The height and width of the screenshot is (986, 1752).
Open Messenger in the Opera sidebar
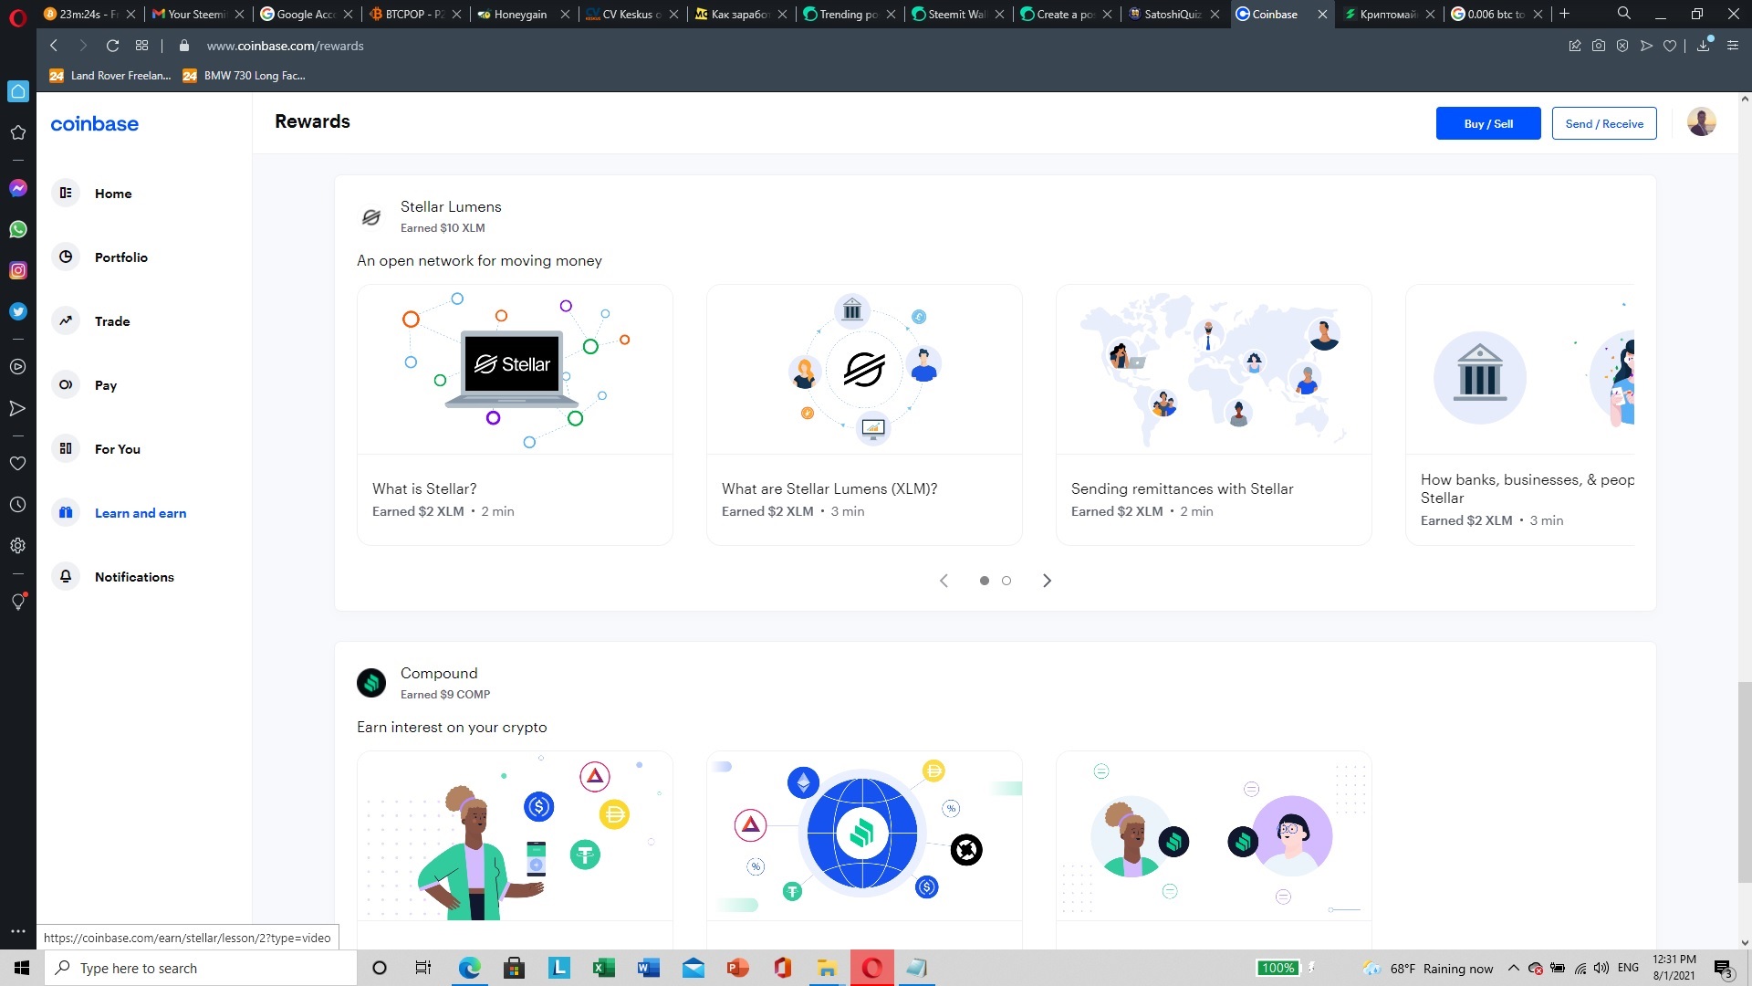tap(17, 188)
